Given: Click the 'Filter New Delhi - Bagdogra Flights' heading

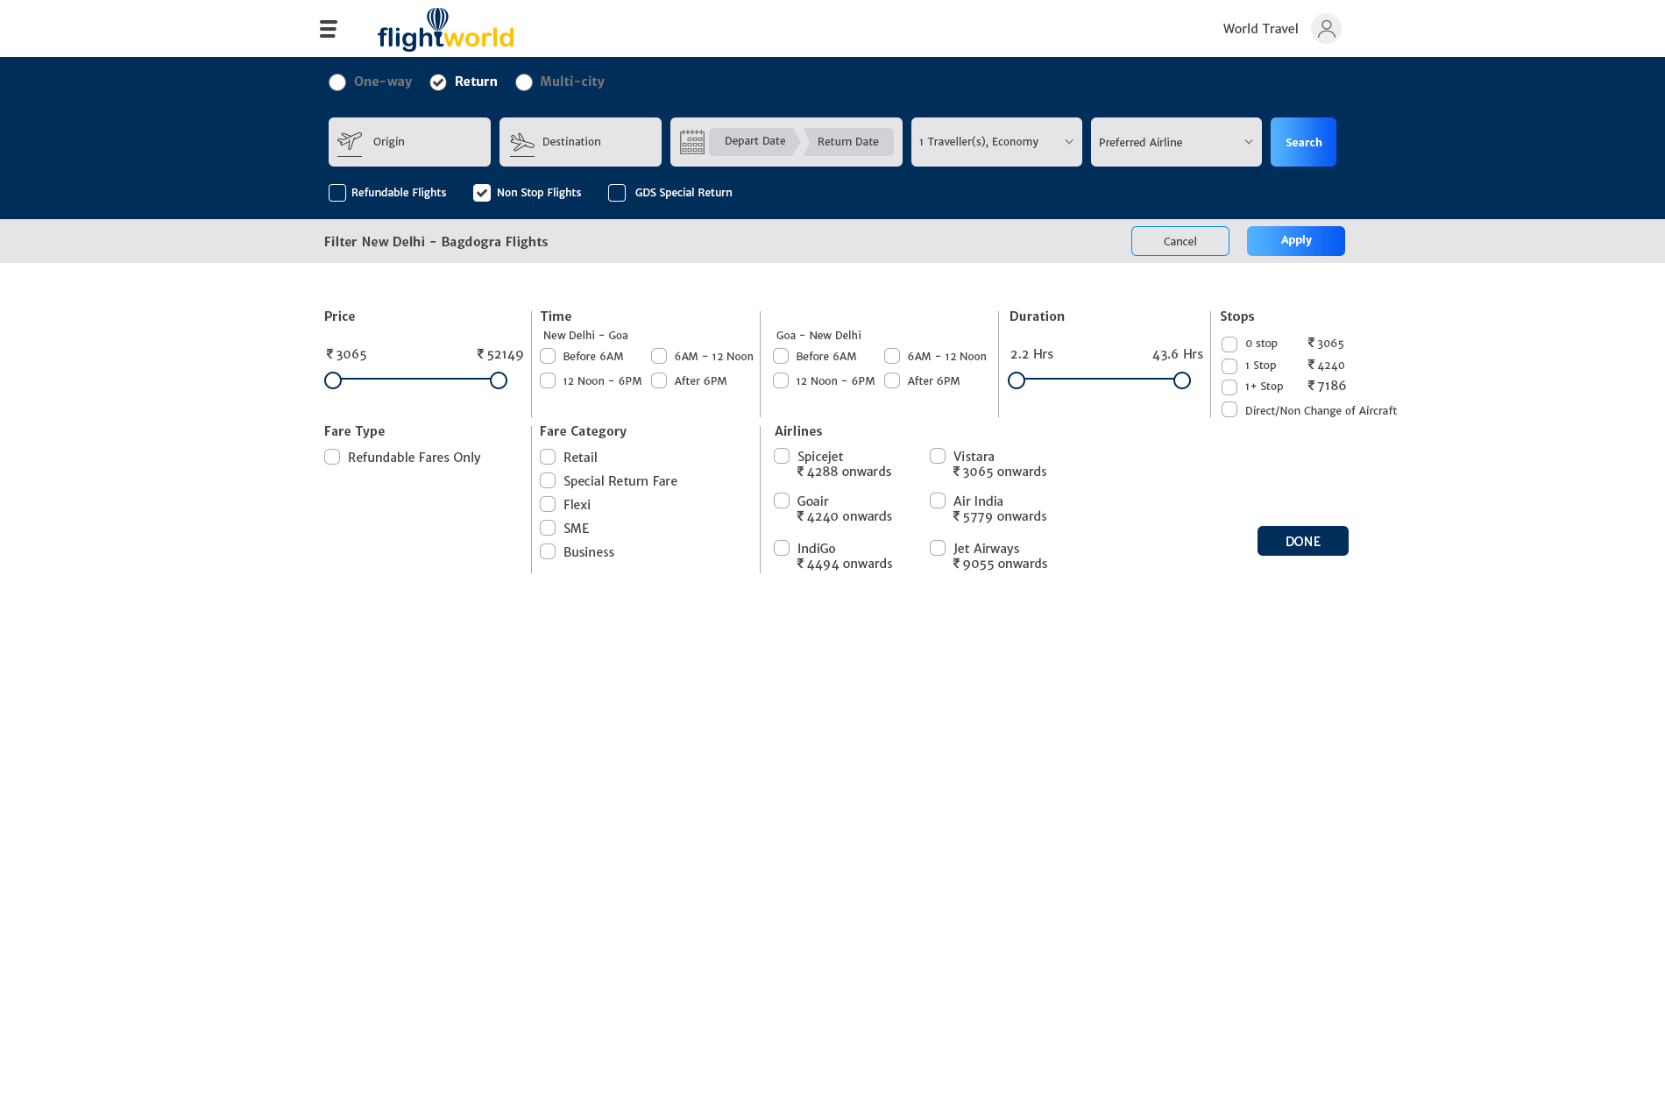Looking at the screenshot, I should click(x=436, y=242).
